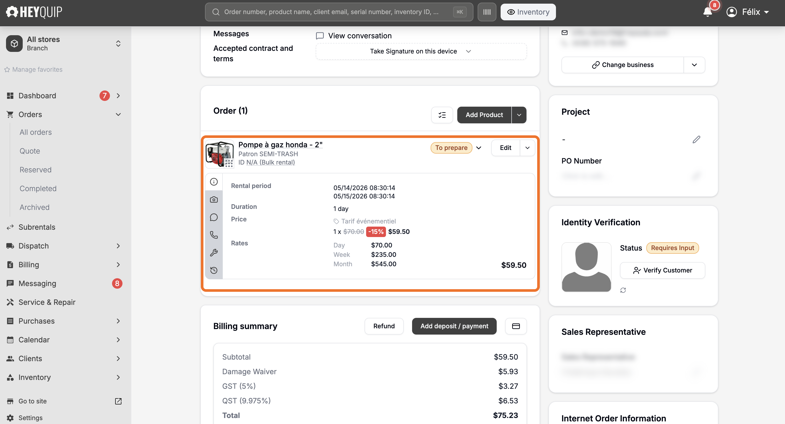
Task: Click the Dispatch truck icon
Action: tap(10, 246)
